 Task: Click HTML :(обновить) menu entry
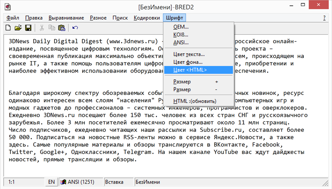199,101
